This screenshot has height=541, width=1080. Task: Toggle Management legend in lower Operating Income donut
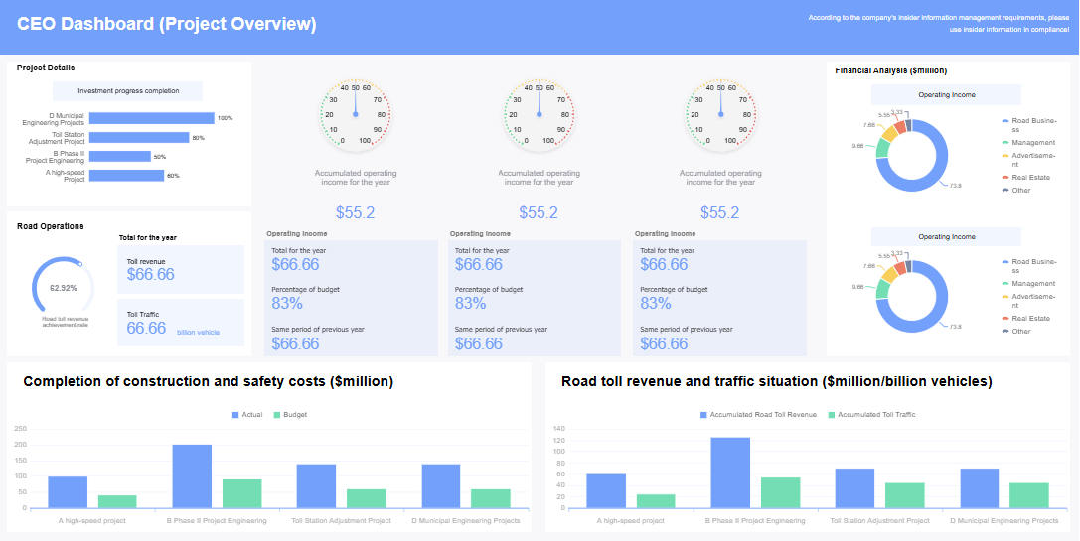click(x=1028, y=284)
